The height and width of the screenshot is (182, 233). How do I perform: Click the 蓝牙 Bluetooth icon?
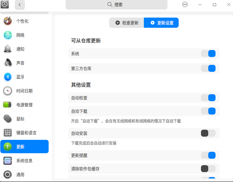[8, 77]
